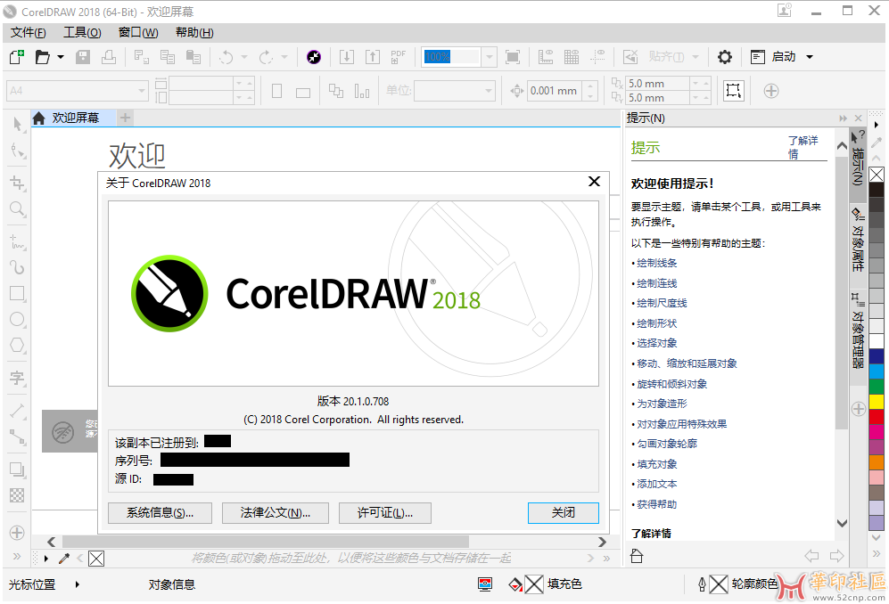Click the plus tab to add document

126,118
